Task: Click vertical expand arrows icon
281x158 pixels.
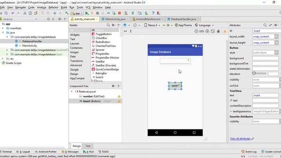Action: [x=131, y=31]
